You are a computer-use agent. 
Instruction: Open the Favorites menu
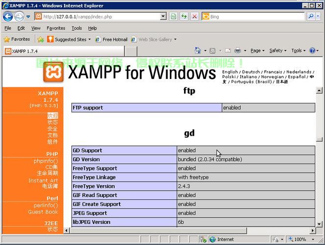click(x=56, y=28)
